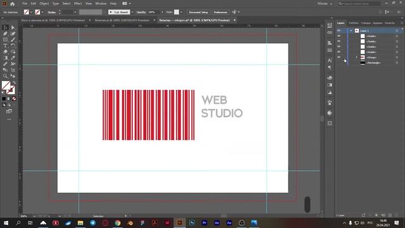Click the Fill swatch in toolbar
The image size is (405, 228).
point(6,85)
